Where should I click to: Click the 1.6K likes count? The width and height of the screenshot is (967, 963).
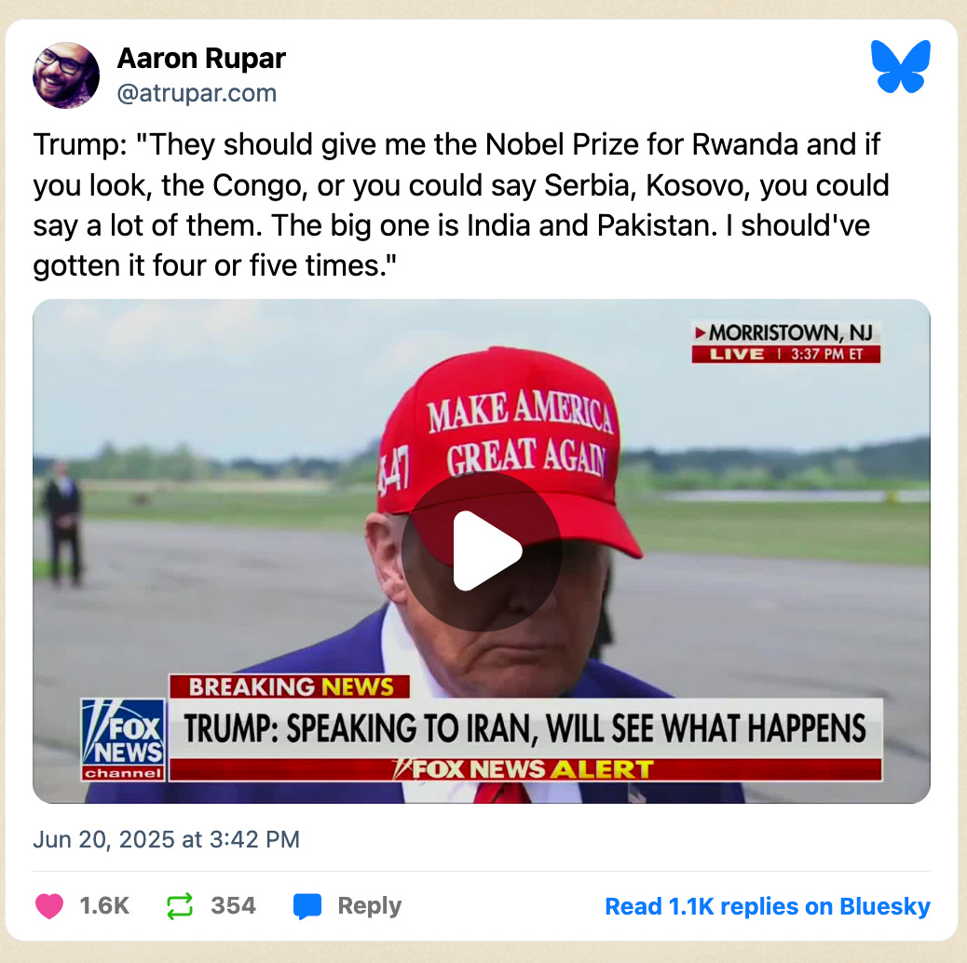tap(104, 905)
